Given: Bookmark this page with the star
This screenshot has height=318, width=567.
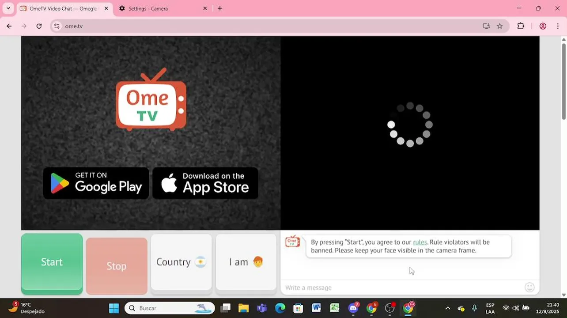Looking at the screenshot, I should point(499,26).
